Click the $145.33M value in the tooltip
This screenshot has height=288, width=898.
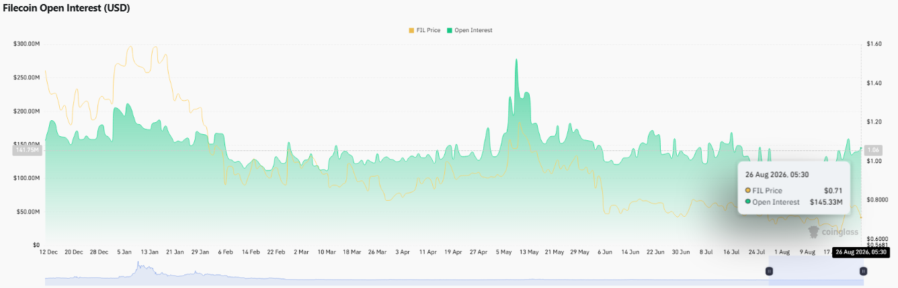(826, 202)
